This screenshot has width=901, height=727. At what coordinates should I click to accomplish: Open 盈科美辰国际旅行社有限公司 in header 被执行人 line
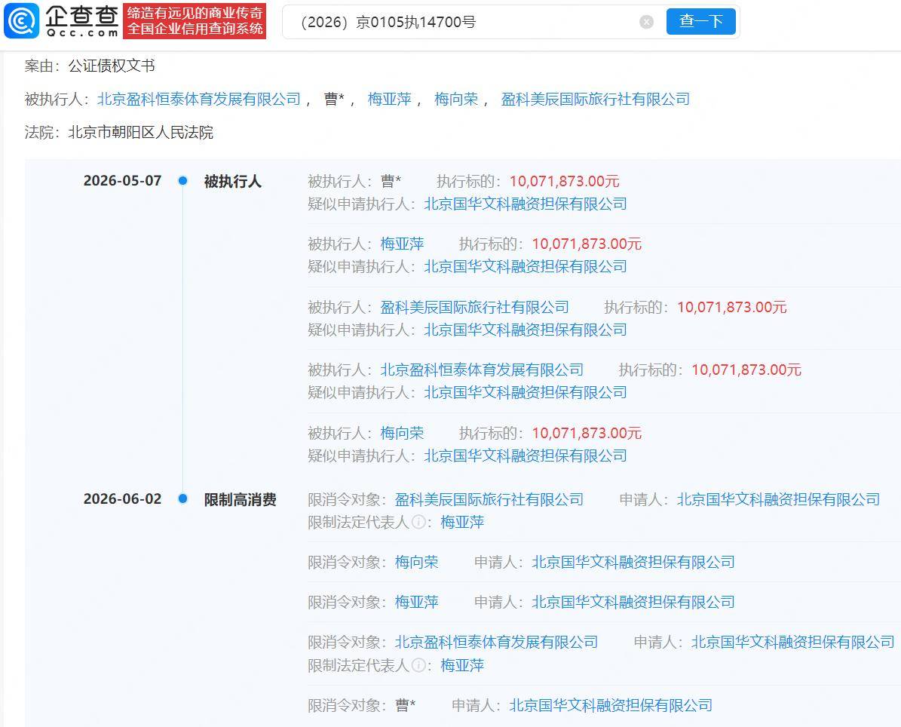[596, 99]
